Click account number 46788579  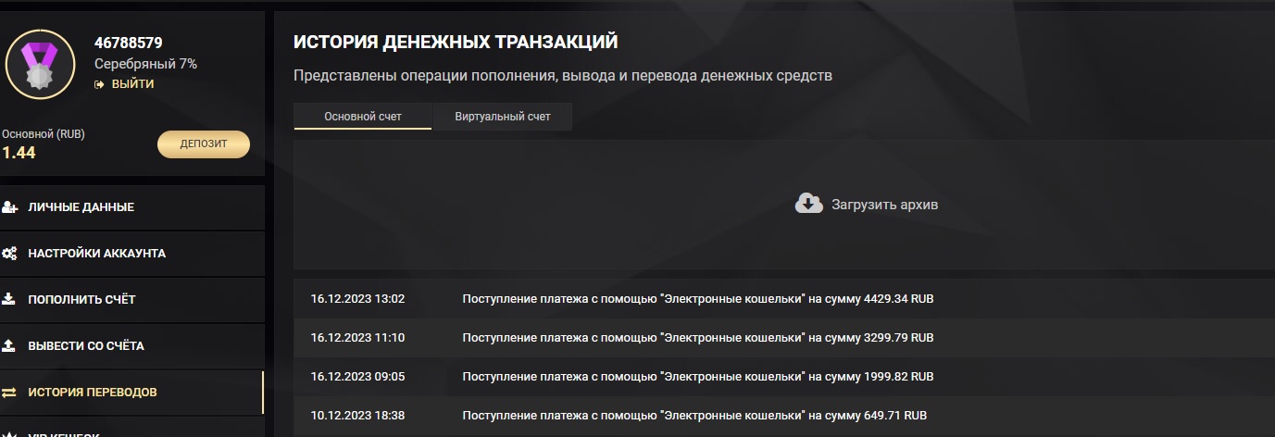click(129, 43)
